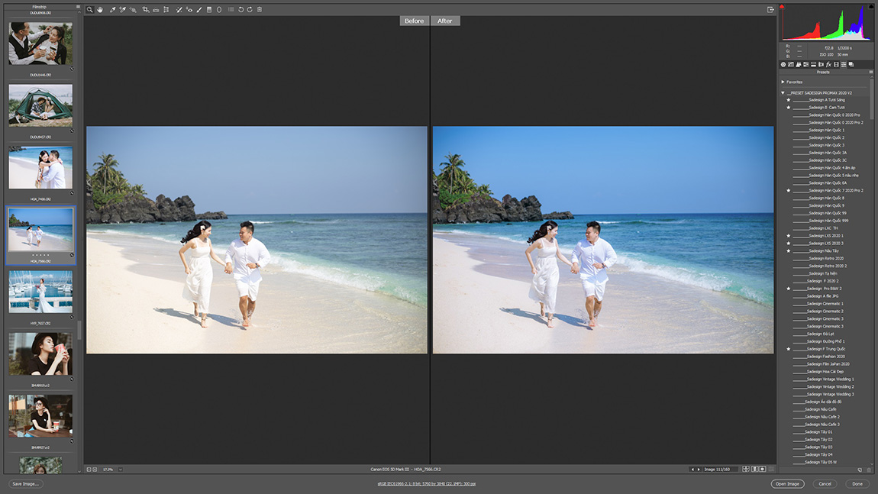Screen dimensions: 878x494
Task: Choose the Sadesign Retro 2020 preset
Action: pos(826,259)
